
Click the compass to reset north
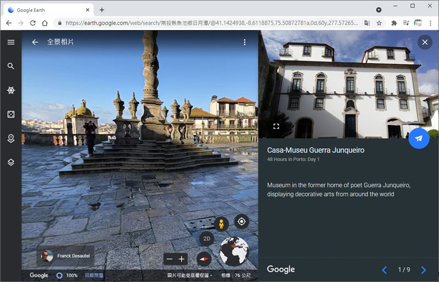[x=204, y=259]
